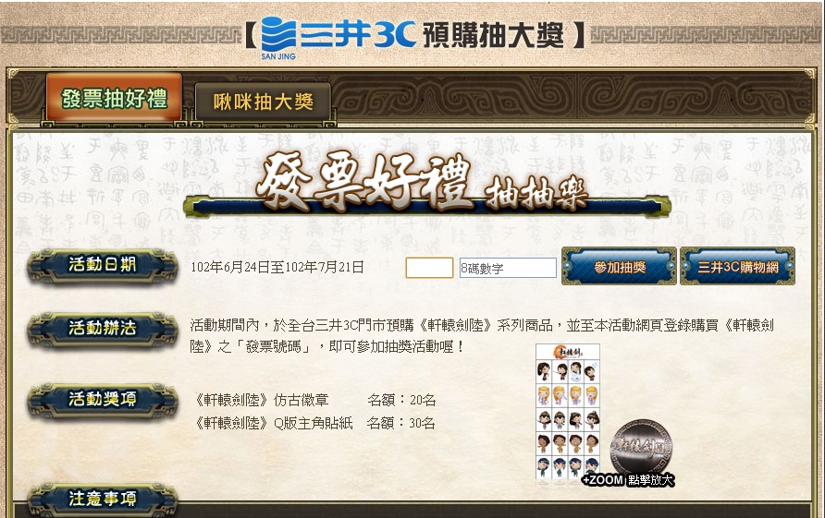825x518 pixels.
Task: Select the 活動辦法 label badge
Action: (x=103, y=329)
